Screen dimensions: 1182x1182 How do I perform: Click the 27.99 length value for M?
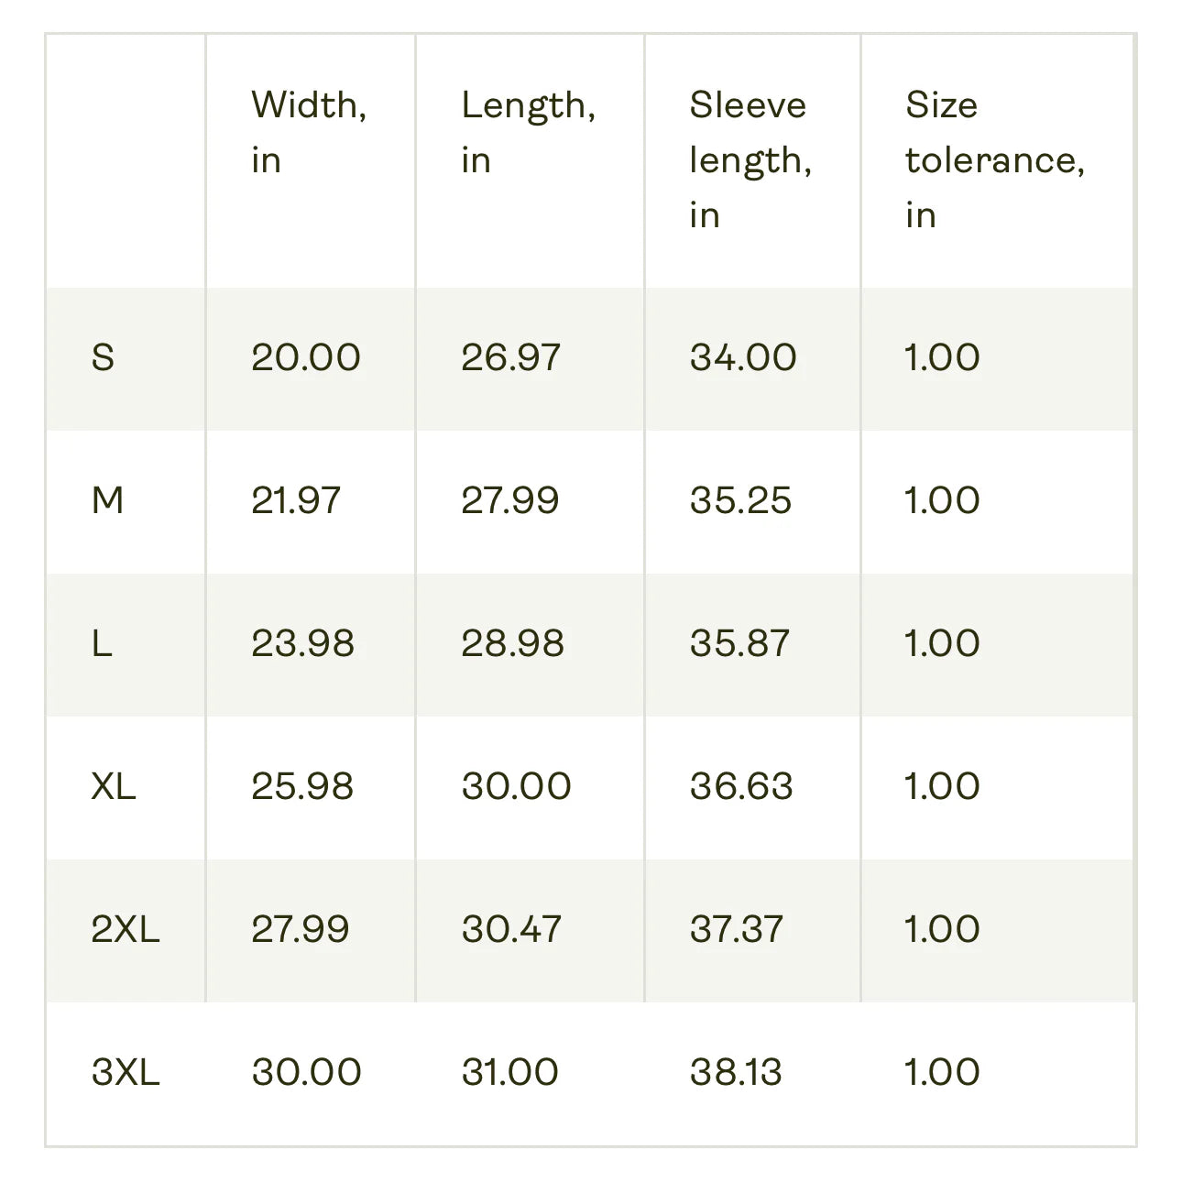point(509,500)
